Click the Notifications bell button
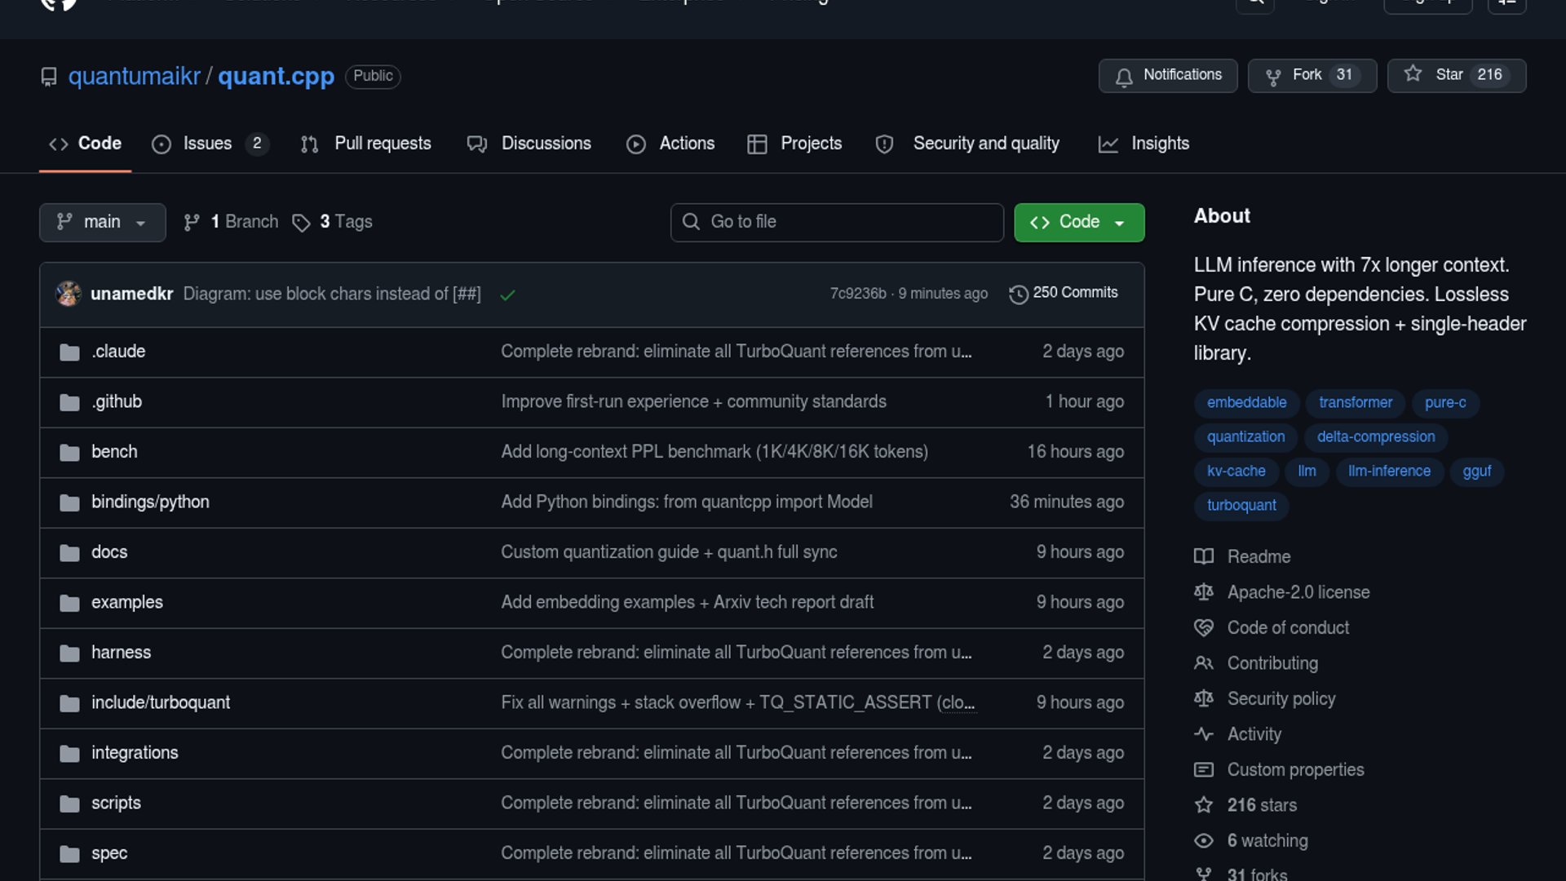 tap(1167, 75)
